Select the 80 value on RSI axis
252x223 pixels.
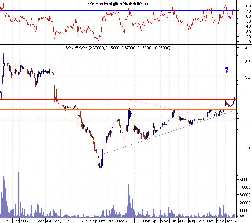coord(248,6)
